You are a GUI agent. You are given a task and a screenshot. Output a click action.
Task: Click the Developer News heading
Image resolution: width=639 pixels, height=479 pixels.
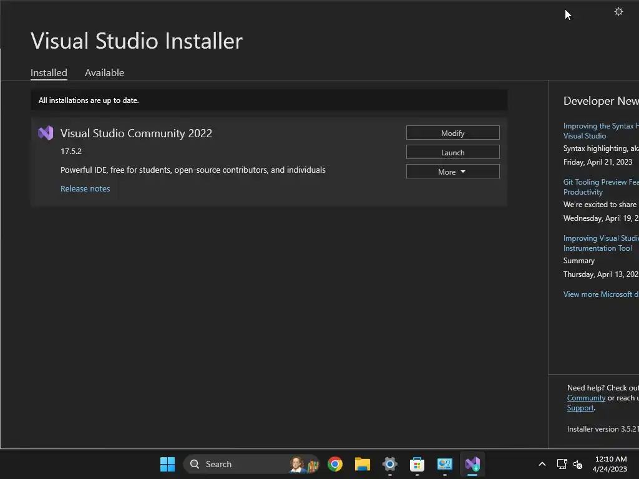[601, 101]
